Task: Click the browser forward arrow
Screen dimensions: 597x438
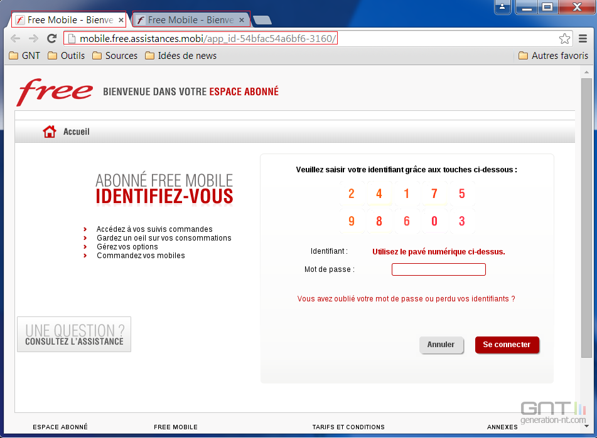Action: click(33, 38)
